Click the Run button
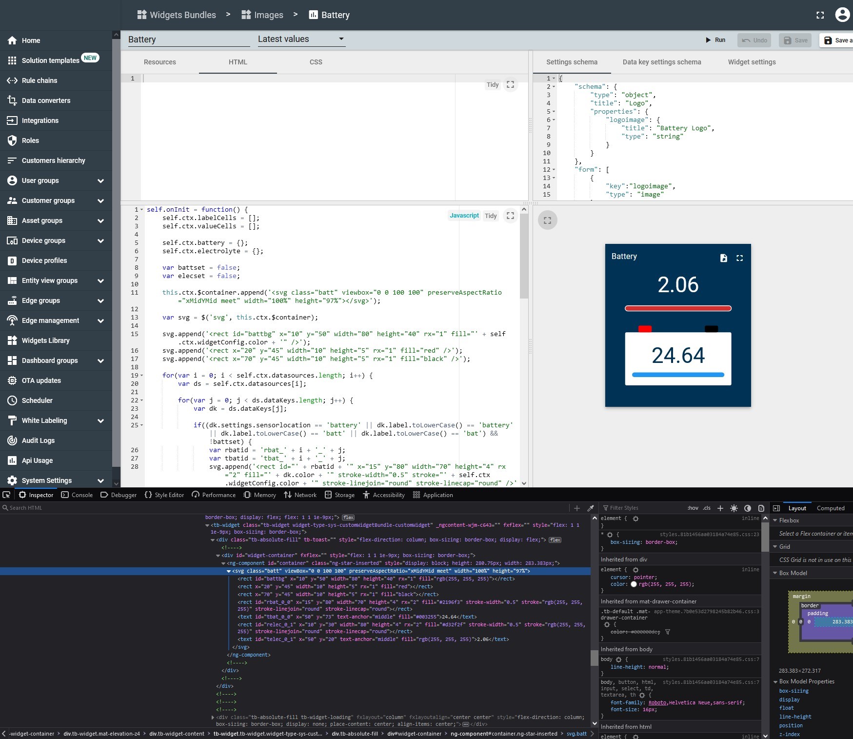The width and height of the screenshot is (853, 739). [x=716, y=40]
